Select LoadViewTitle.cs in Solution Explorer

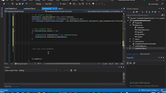(x=141, y=48)
